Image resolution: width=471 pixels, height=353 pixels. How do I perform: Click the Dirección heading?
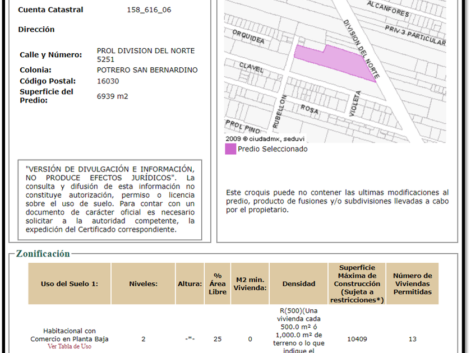36,29
